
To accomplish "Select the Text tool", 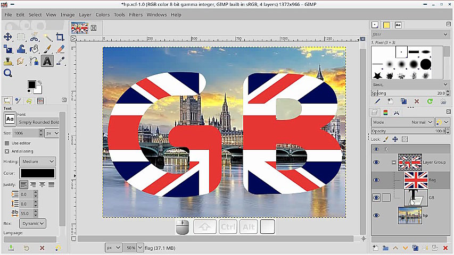I will coord(47,61).
